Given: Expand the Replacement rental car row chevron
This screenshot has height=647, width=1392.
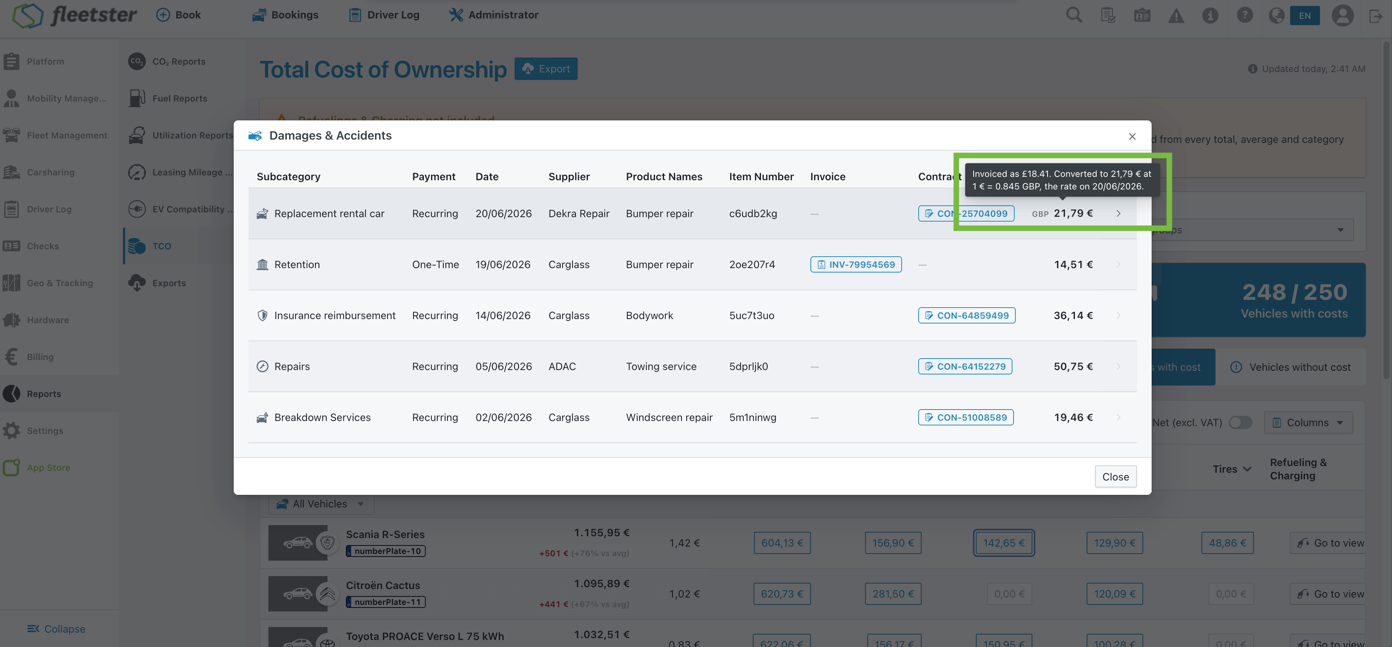Looking at the screenshot, I should 1118,214.
